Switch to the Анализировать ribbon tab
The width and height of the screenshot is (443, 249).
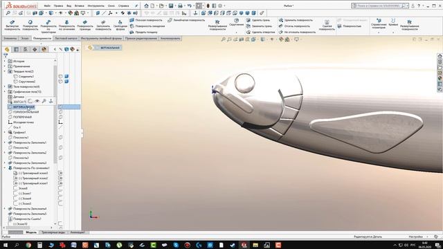[170, 38]
